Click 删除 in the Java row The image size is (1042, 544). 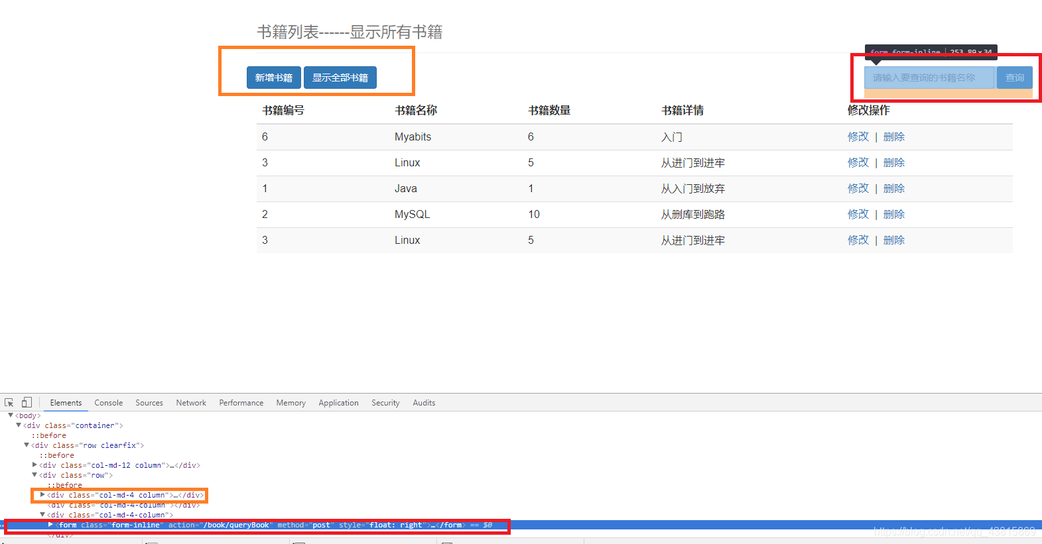pos(894,188)
